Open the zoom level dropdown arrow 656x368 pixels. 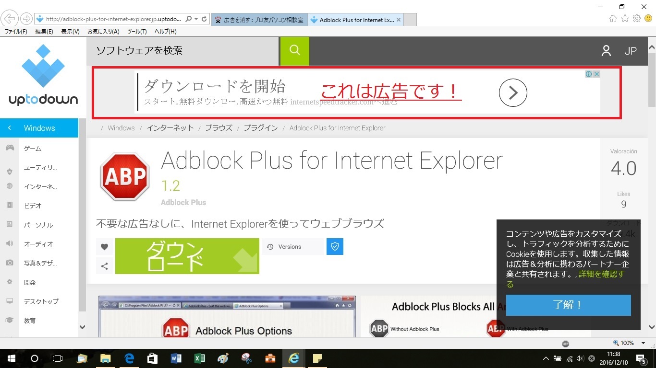pyautogui.click(x=644, y=343)
